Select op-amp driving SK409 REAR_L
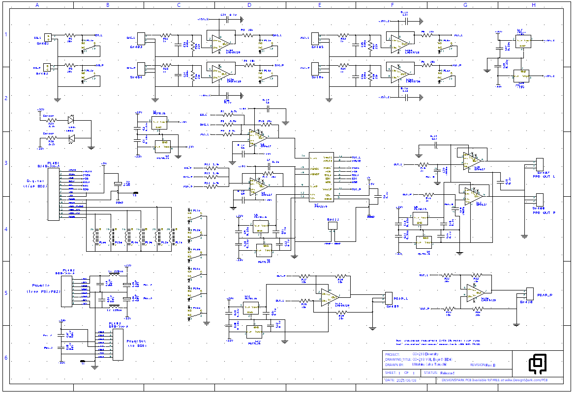 point(330,297)
